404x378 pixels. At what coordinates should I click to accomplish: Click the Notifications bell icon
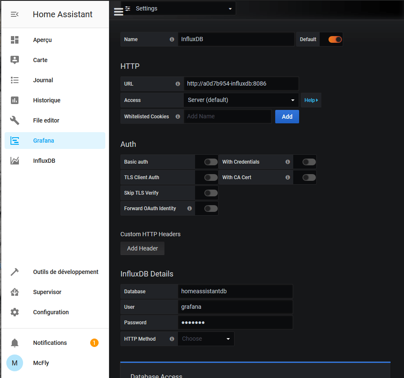pyautogui.click(x=15, y=343)
